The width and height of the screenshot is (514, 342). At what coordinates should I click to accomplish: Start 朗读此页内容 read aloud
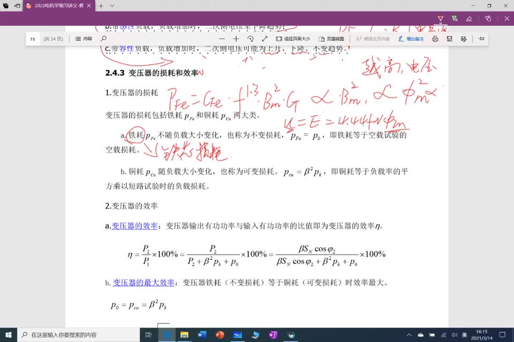[373, 38]
